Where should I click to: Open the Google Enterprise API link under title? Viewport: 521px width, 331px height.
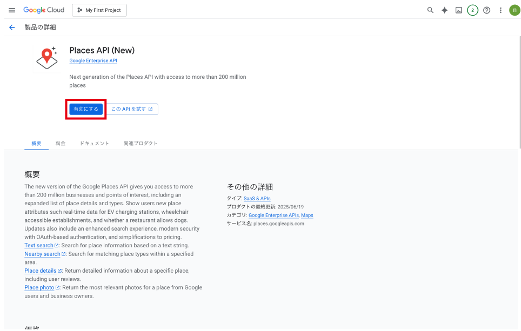click(x=93, y=61)
